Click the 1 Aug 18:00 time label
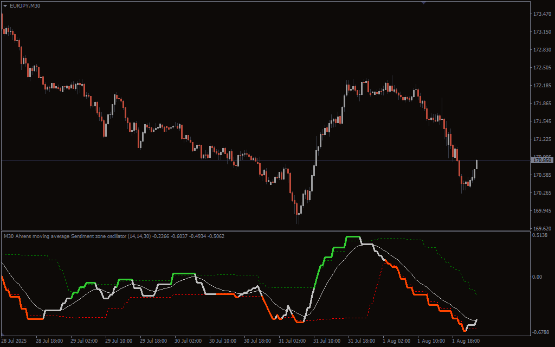 (x=466, y=341)
